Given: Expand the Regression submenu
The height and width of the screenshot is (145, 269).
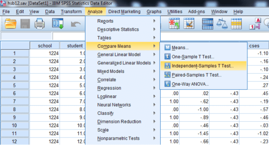Looking at the screenshot, I should click(123, 88).
